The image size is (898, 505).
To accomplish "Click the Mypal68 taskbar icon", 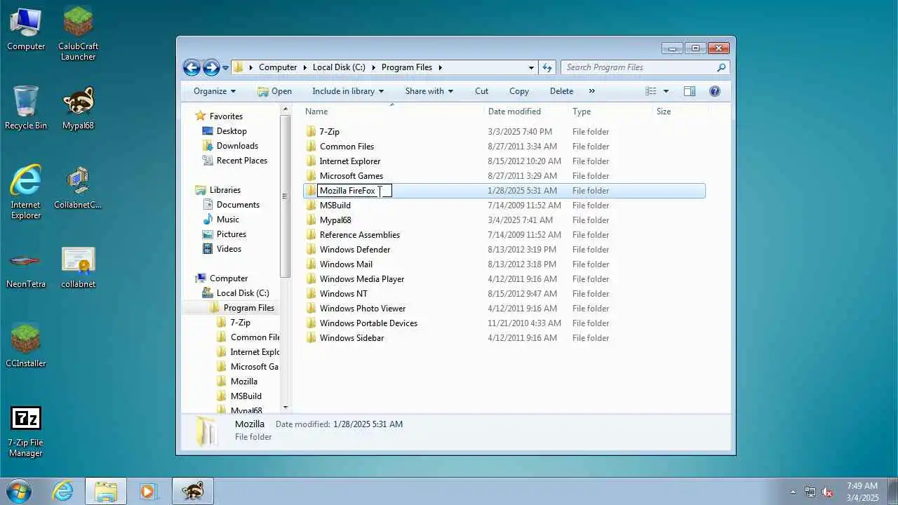I will pos(192,491).
